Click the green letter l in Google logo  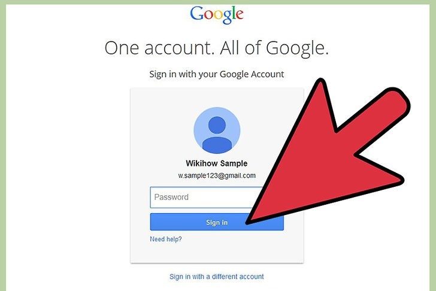234,13
